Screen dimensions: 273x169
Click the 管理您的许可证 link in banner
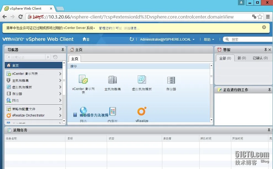110,28
